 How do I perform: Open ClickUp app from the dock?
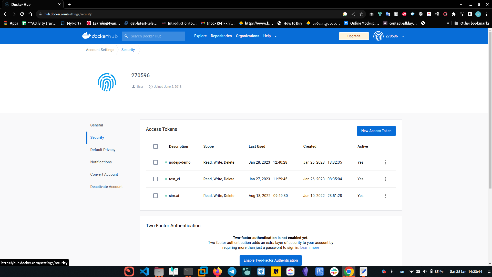290,271
